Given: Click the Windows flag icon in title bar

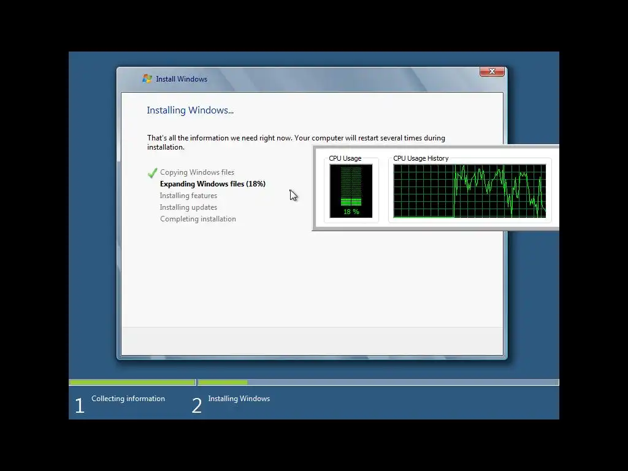Looking at the screenshot, I should 147,78.
